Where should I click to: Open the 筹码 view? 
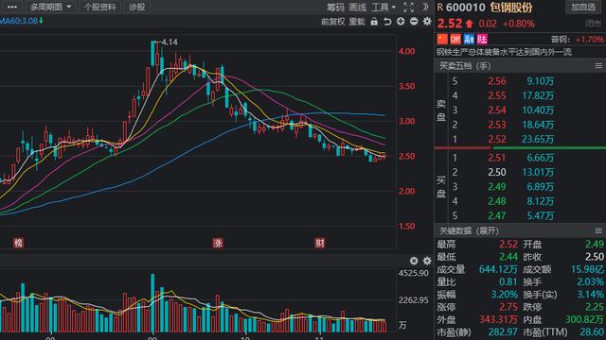tap(335, 8)
